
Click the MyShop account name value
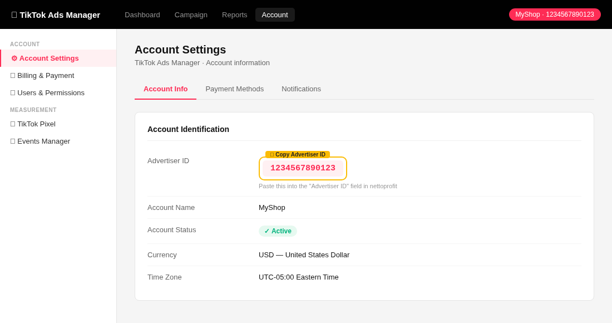coord(272,207)
